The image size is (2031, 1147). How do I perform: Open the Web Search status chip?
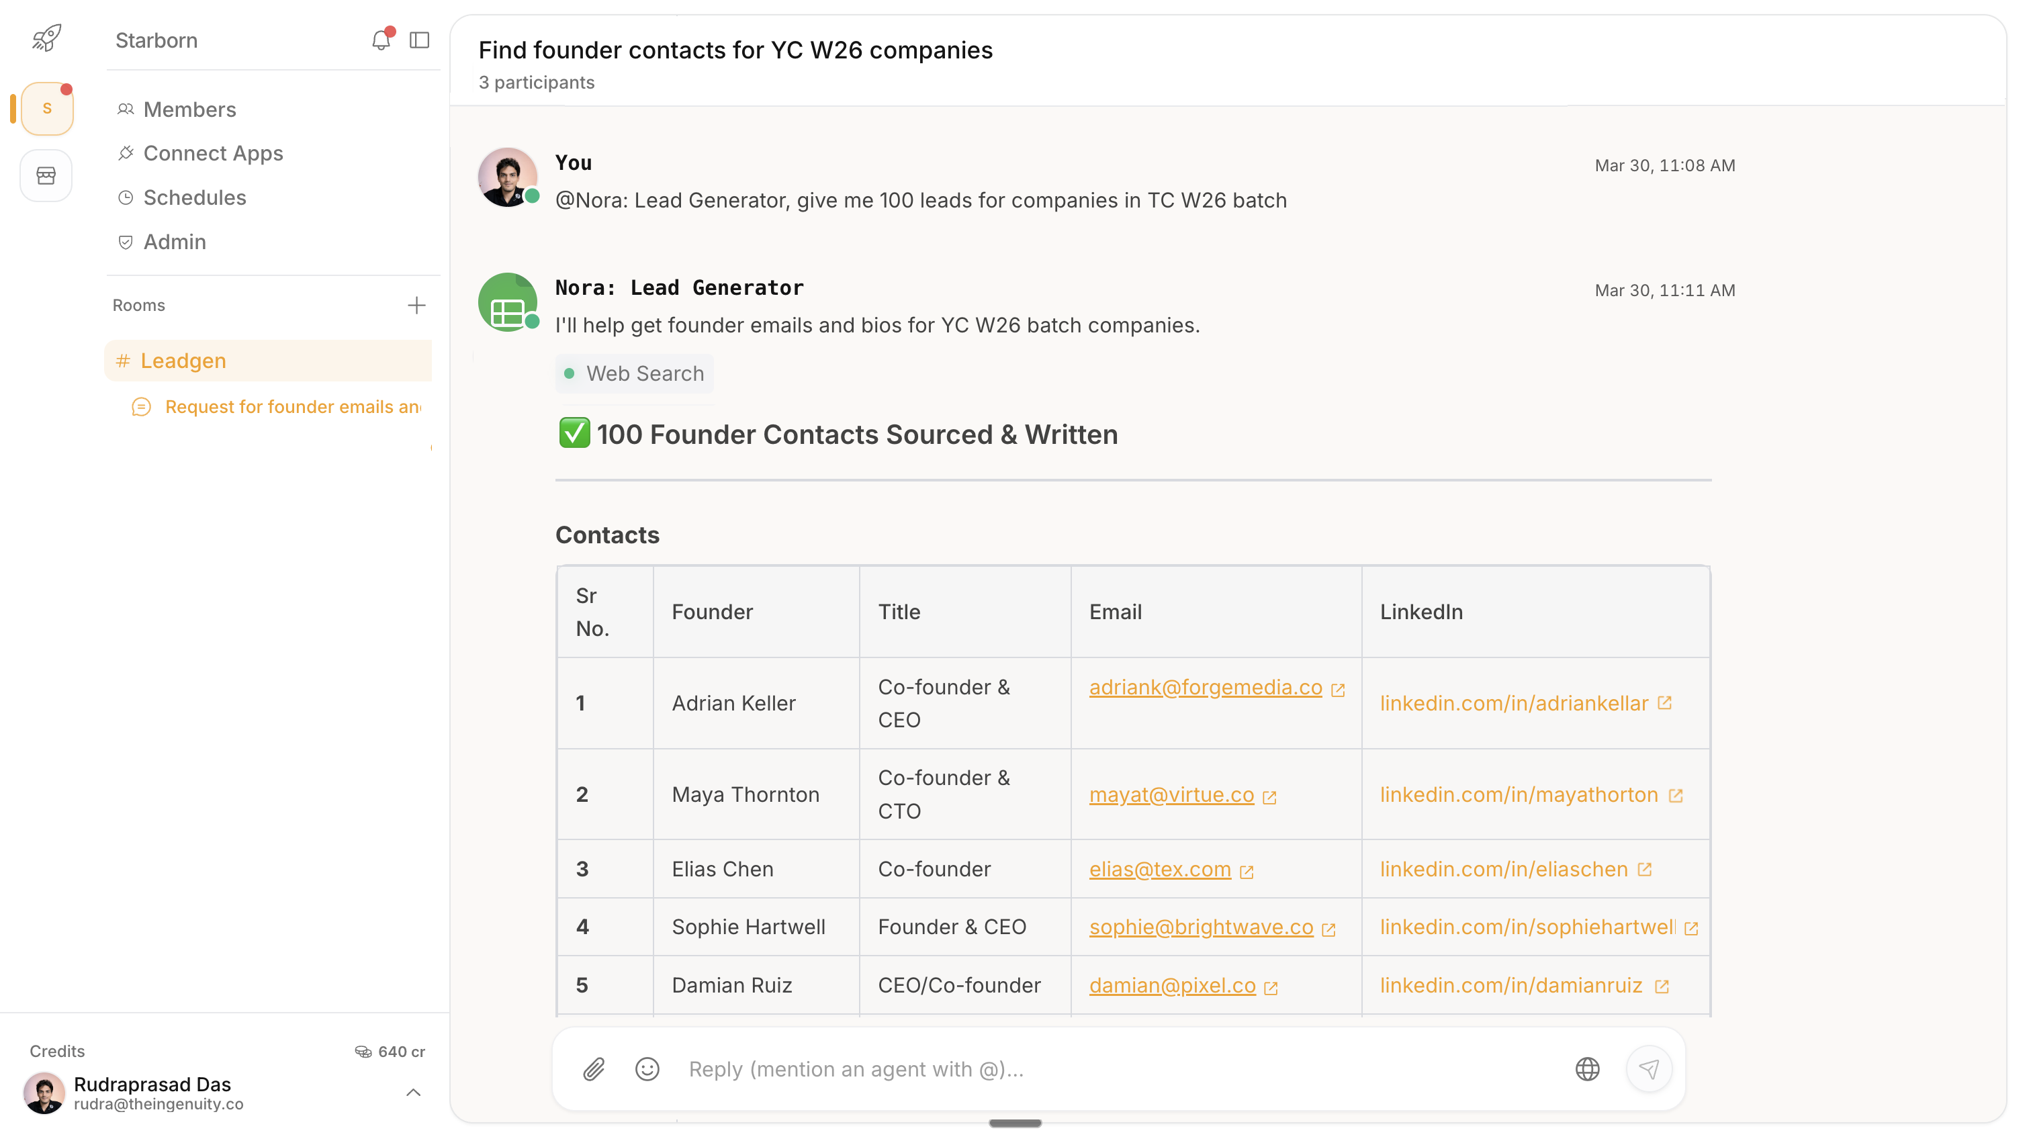click(635, 373)
